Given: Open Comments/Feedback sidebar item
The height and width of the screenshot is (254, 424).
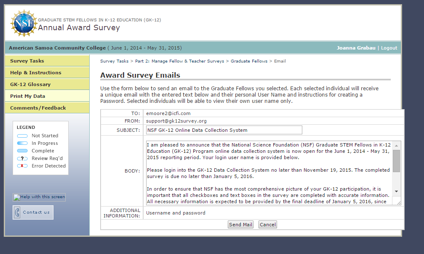Looking at the screenshot, I should coord(38,108).
